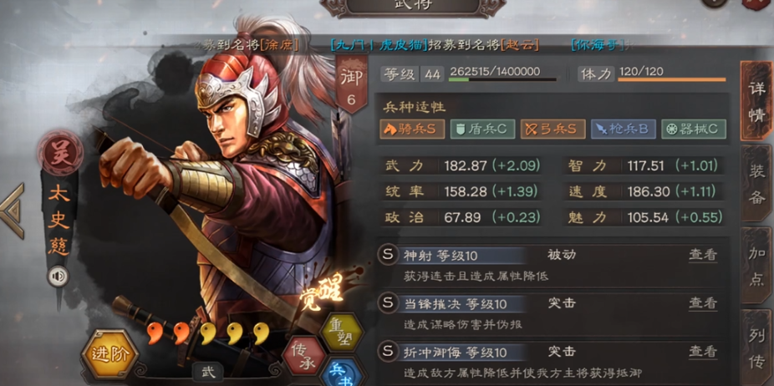The image size is (774, 386).
Task: View 折冲御侮 details via 查看
Action: tap(703, 352)
